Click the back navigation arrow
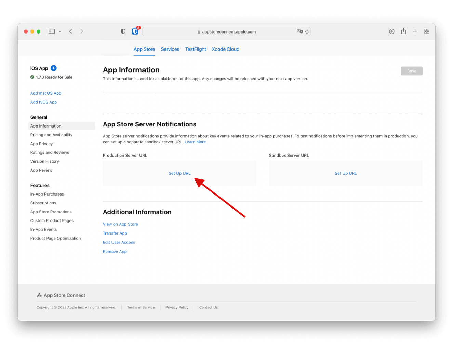 pos(70,31)
